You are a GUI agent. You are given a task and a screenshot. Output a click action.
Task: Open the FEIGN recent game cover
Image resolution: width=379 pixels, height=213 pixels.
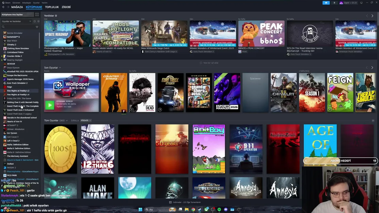[x=340, y=93]
